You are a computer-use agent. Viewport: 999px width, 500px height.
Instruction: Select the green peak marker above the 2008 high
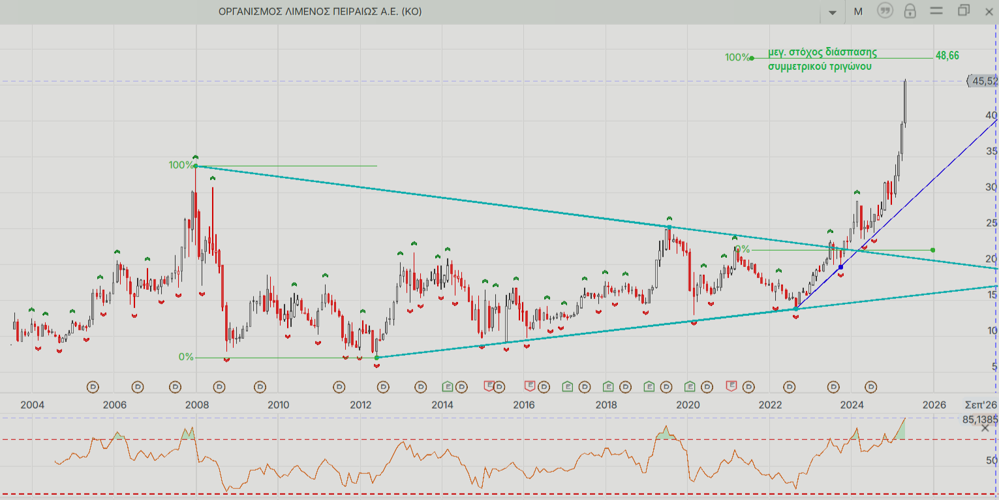[x=195, y=157]
